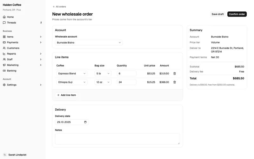Expand the Reports submenu chevron
The width and height of the screenshot is (254, 159).
[x=41, y=54]
